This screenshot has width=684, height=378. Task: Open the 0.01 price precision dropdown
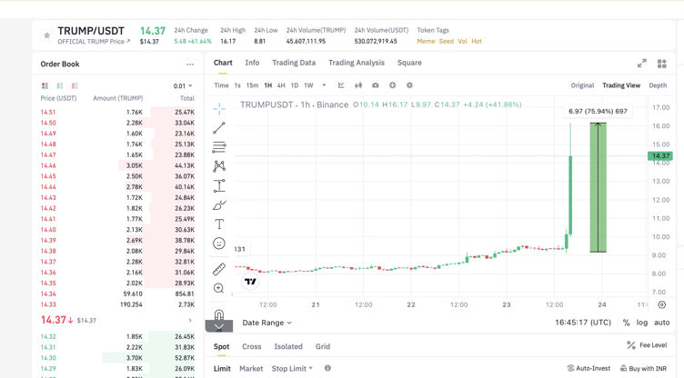pyautogui.click(x=183, y=86)
